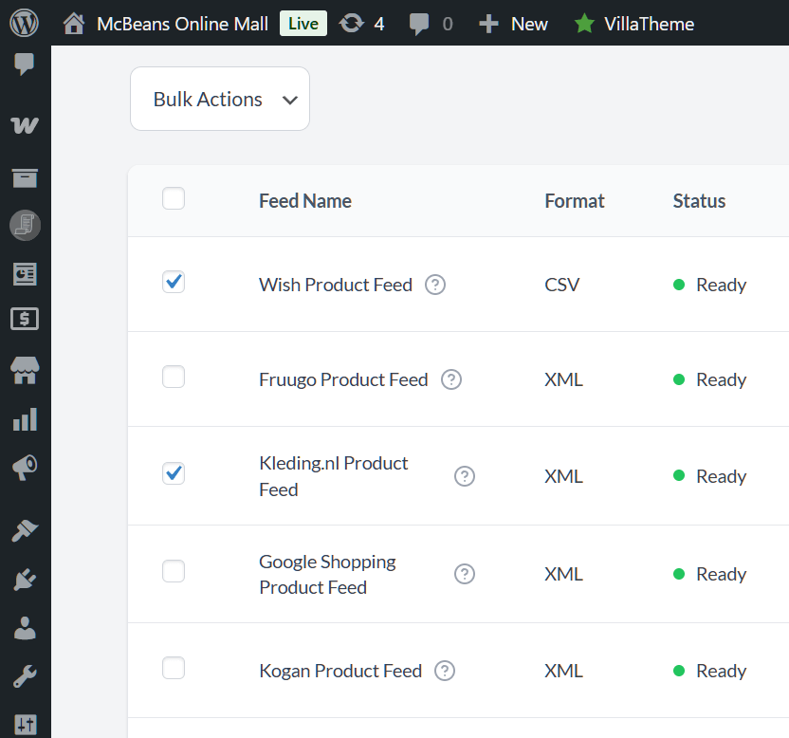Image resolution: width=789 pixels, height=738 pixels.
Task: Open the WooCommerce sidebar icon
Action: pos(24,124)
